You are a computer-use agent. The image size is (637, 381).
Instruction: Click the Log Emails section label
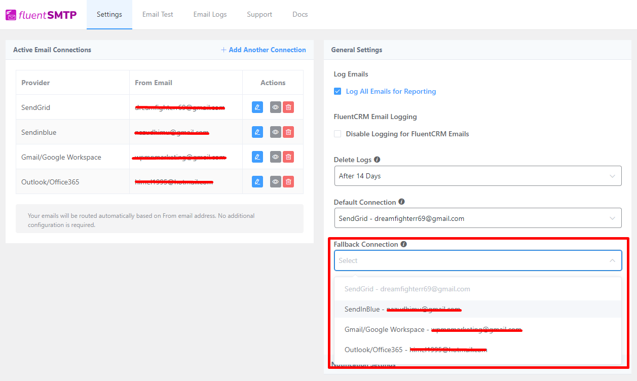tap(351, 74)
